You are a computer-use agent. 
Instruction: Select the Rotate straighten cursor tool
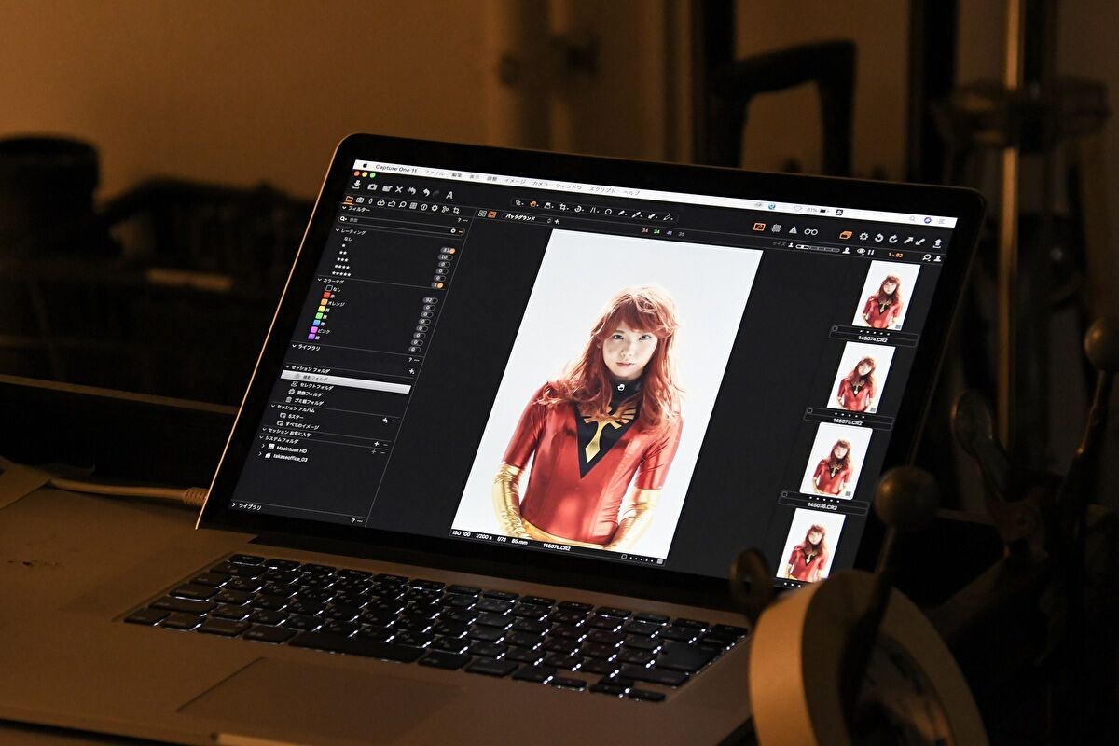[x=577, y=209]
